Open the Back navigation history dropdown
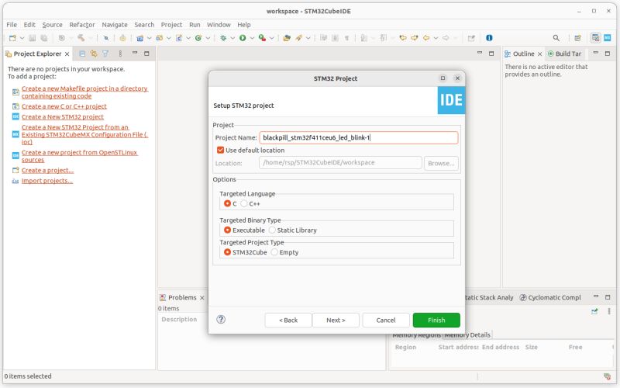 [436, 38]
